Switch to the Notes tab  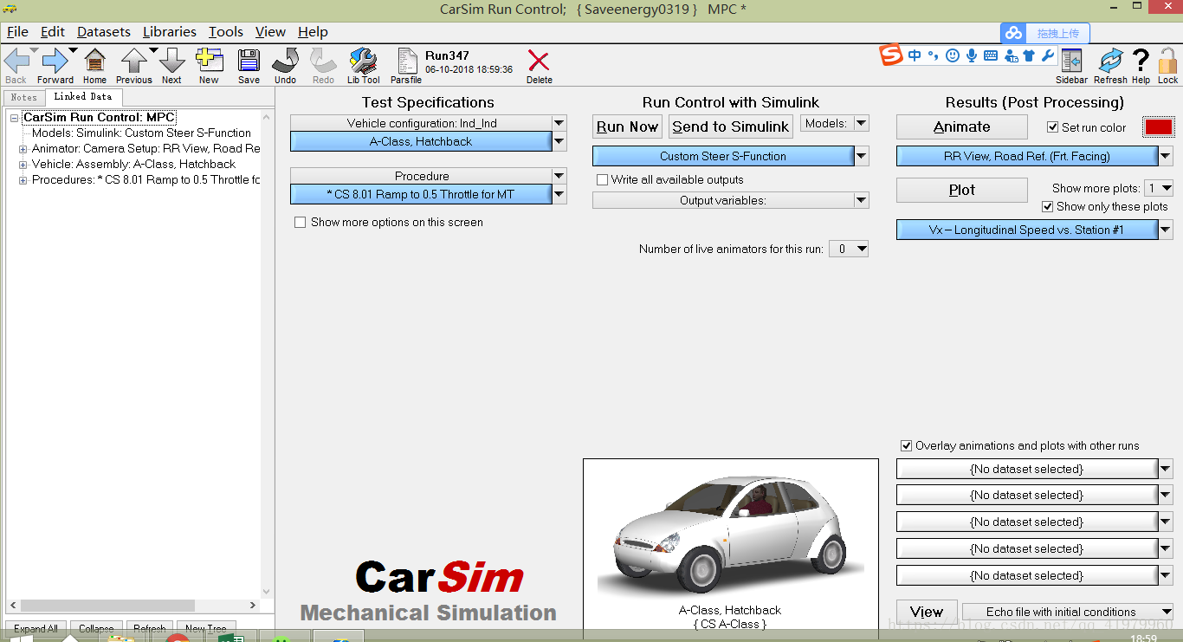click(x=23, y=97)
